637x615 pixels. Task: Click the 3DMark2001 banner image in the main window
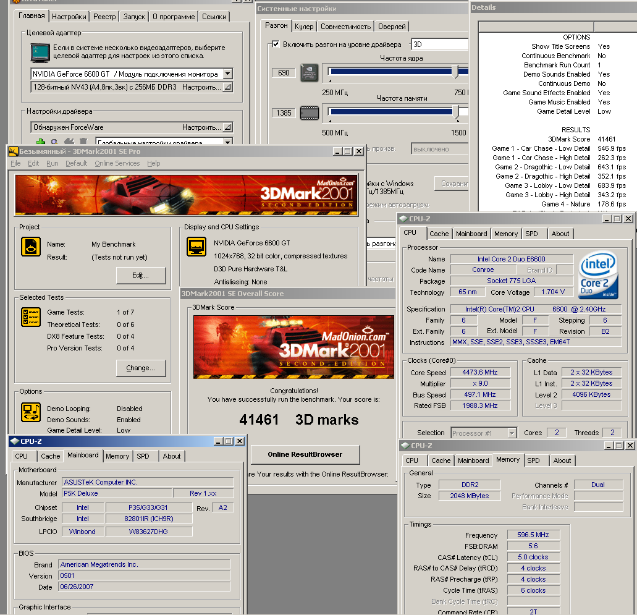(x=186, y=195)
